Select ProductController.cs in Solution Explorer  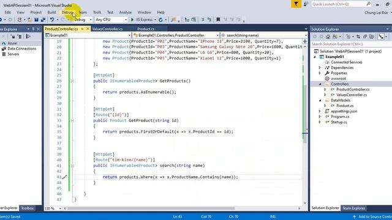(x=353, y=90)
